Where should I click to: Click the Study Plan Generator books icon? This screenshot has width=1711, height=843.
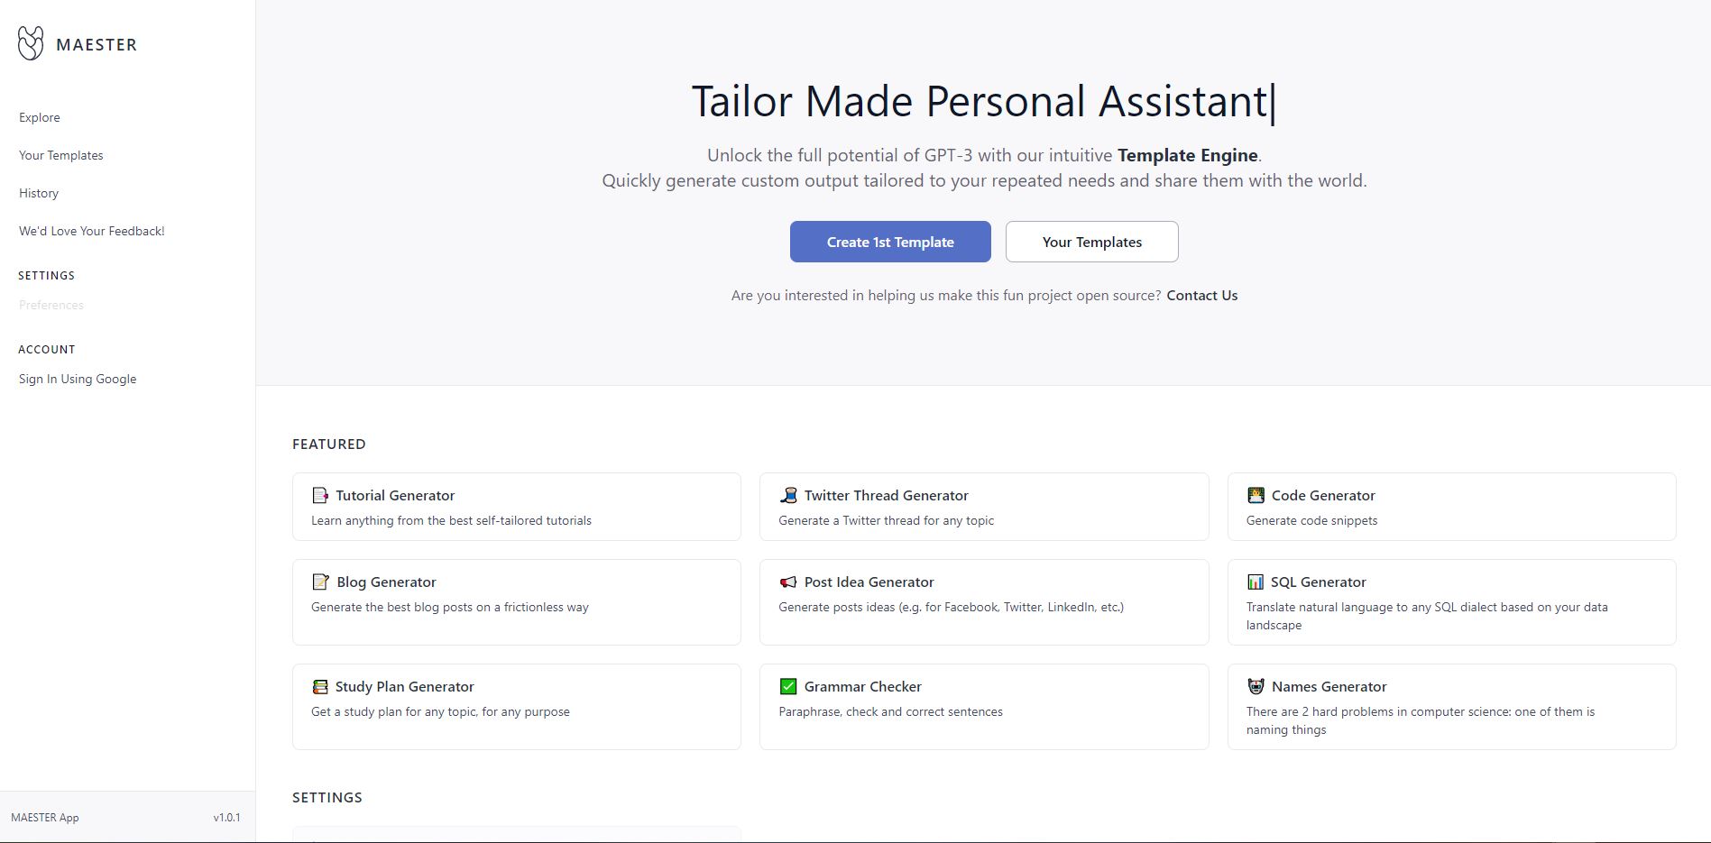coord(320,686)
